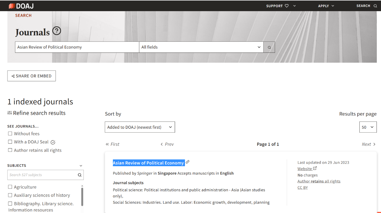
Task: Click the subjects search magnifier icon
Action: (x=80, y=175)
